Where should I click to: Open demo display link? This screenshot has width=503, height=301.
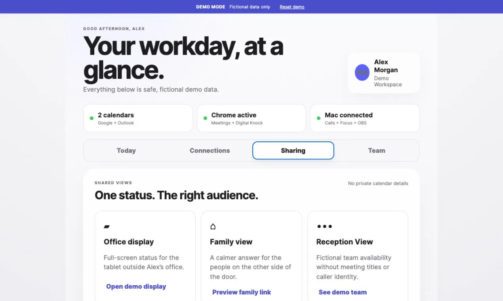pyautogui.click(x=136, y=286)
